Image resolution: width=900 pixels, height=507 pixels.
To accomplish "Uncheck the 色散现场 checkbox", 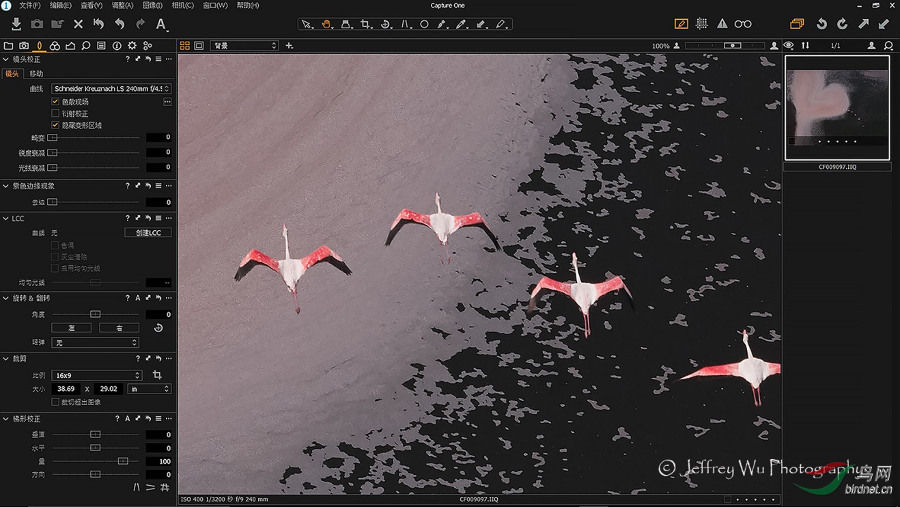I will (55, 102).
